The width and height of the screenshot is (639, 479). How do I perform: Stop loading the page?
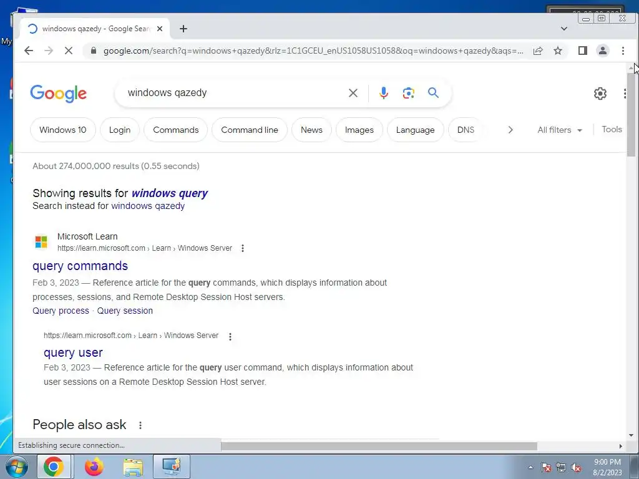pos(69,51)
